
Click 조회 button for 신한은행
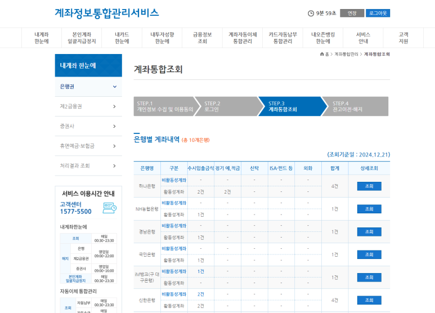coord(369,300)
